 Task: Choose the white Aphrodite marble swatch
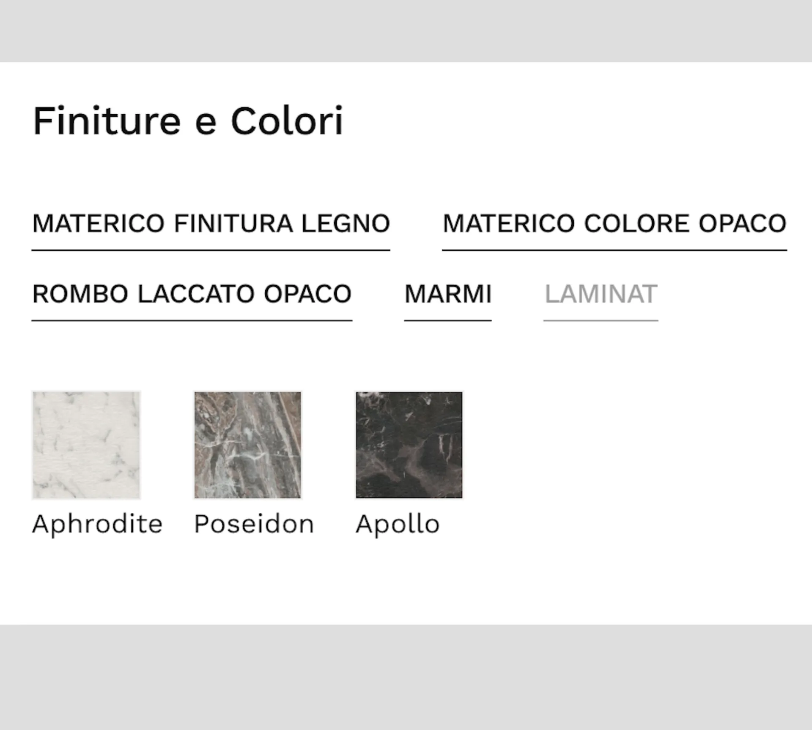(x=86, y=445)
